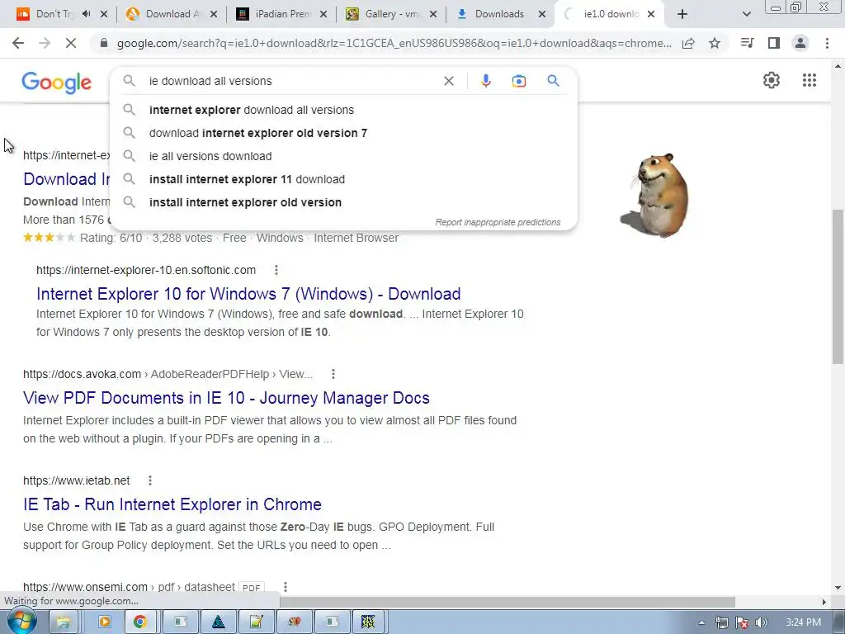845x634 pixels.
Task: Go back to the previous page
Action: click(x=18, y=43)
